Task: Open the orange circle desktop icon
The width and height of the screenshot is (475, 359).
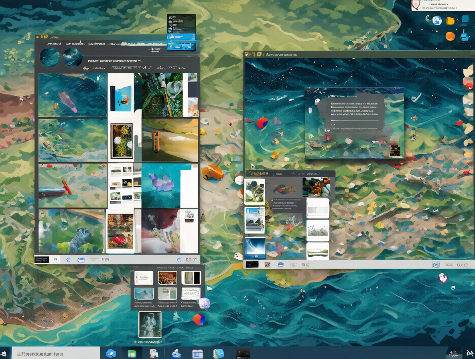Action: [x=450, y=36]
